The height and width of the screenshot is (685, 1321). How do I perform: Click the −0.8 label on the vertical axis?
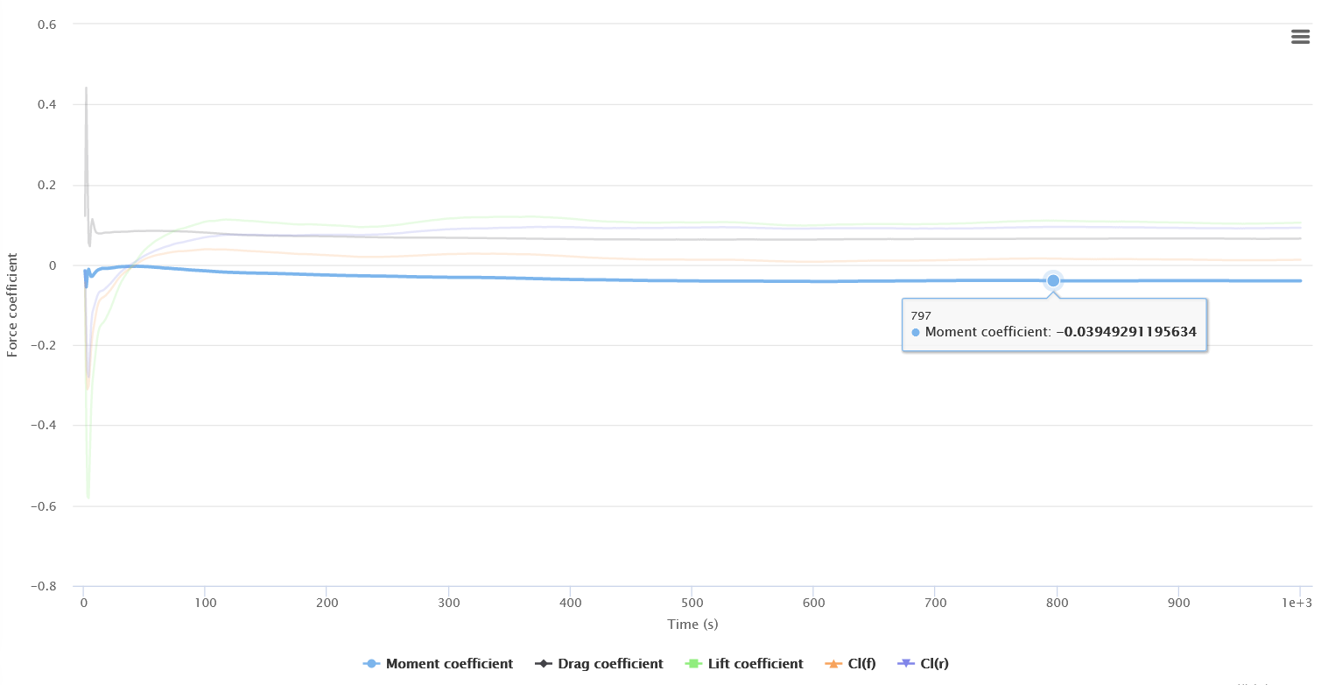coord(42,586)
